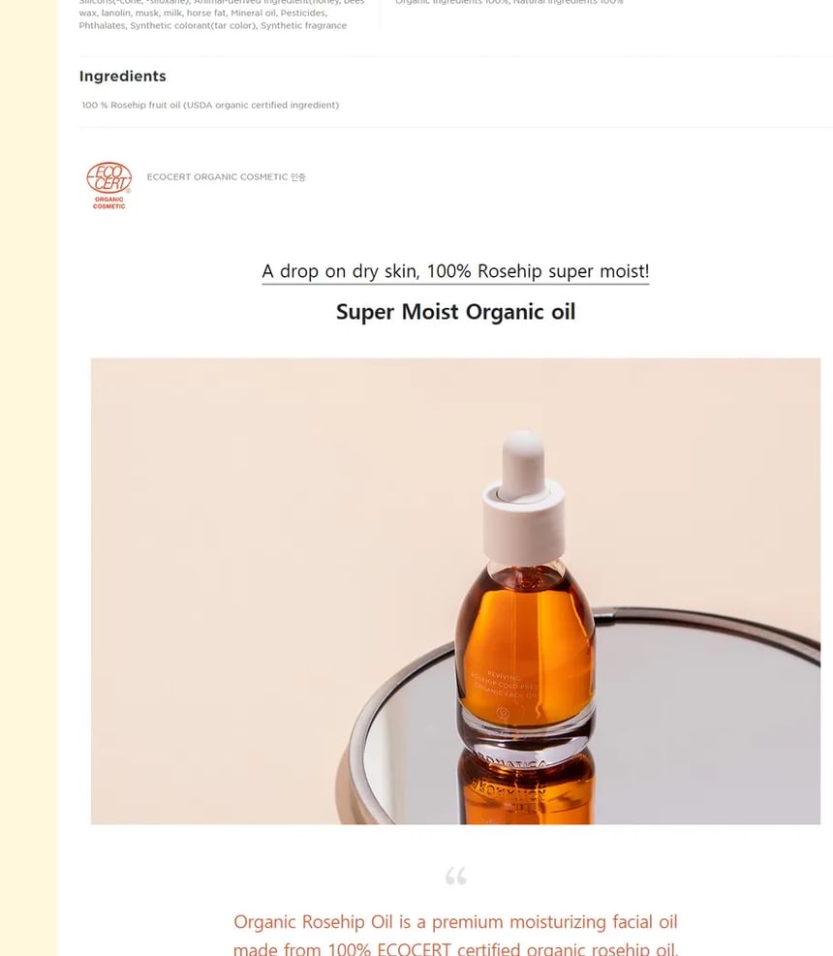Click the ORGANIC COSMETIC text under the logo

[109, 203]
